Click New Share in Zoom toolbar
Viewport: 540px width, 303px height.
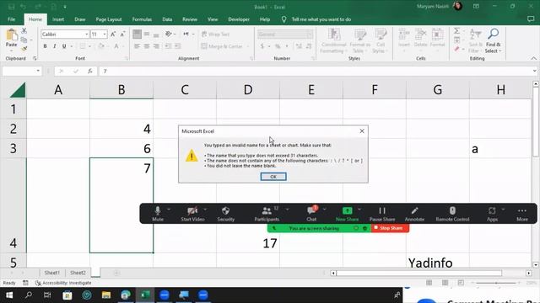tap(347, 214)
